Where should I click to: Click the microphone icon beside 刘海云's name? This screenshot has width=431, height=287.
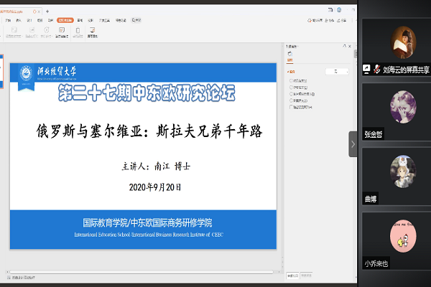click(367, 70)
